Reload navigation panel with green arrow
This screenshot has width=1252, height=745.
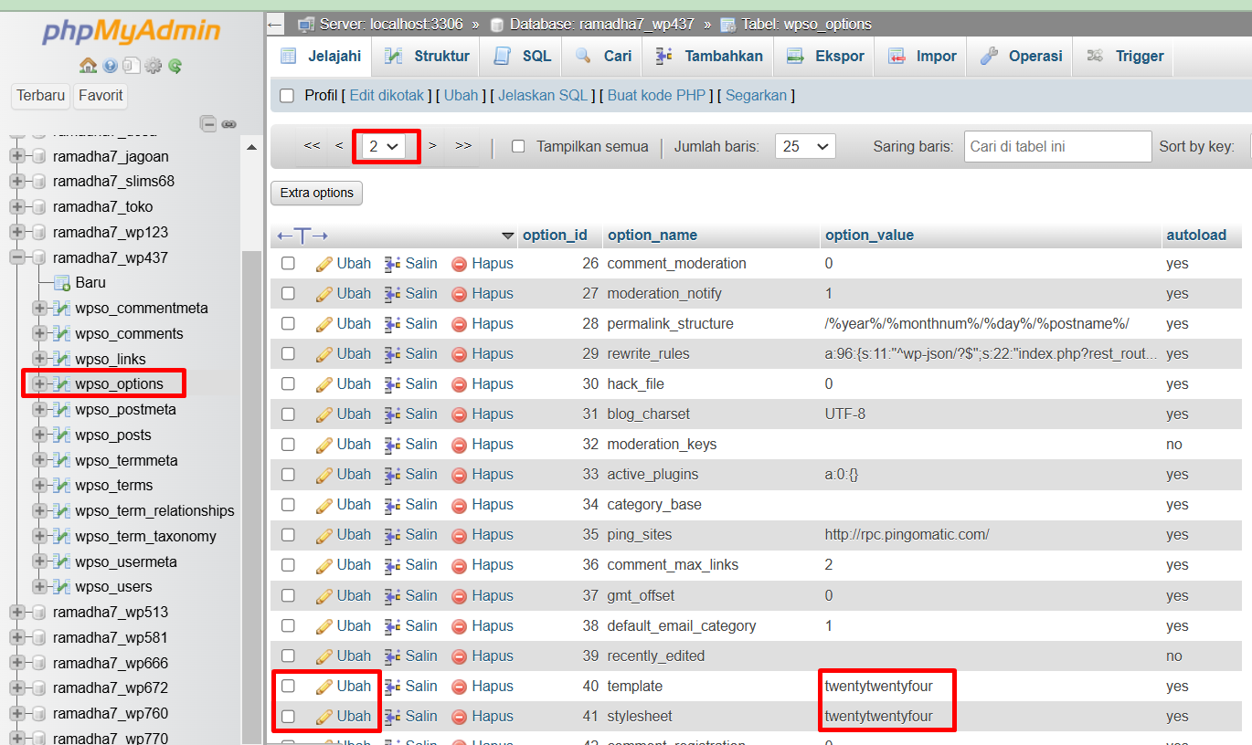coord(175,66)
